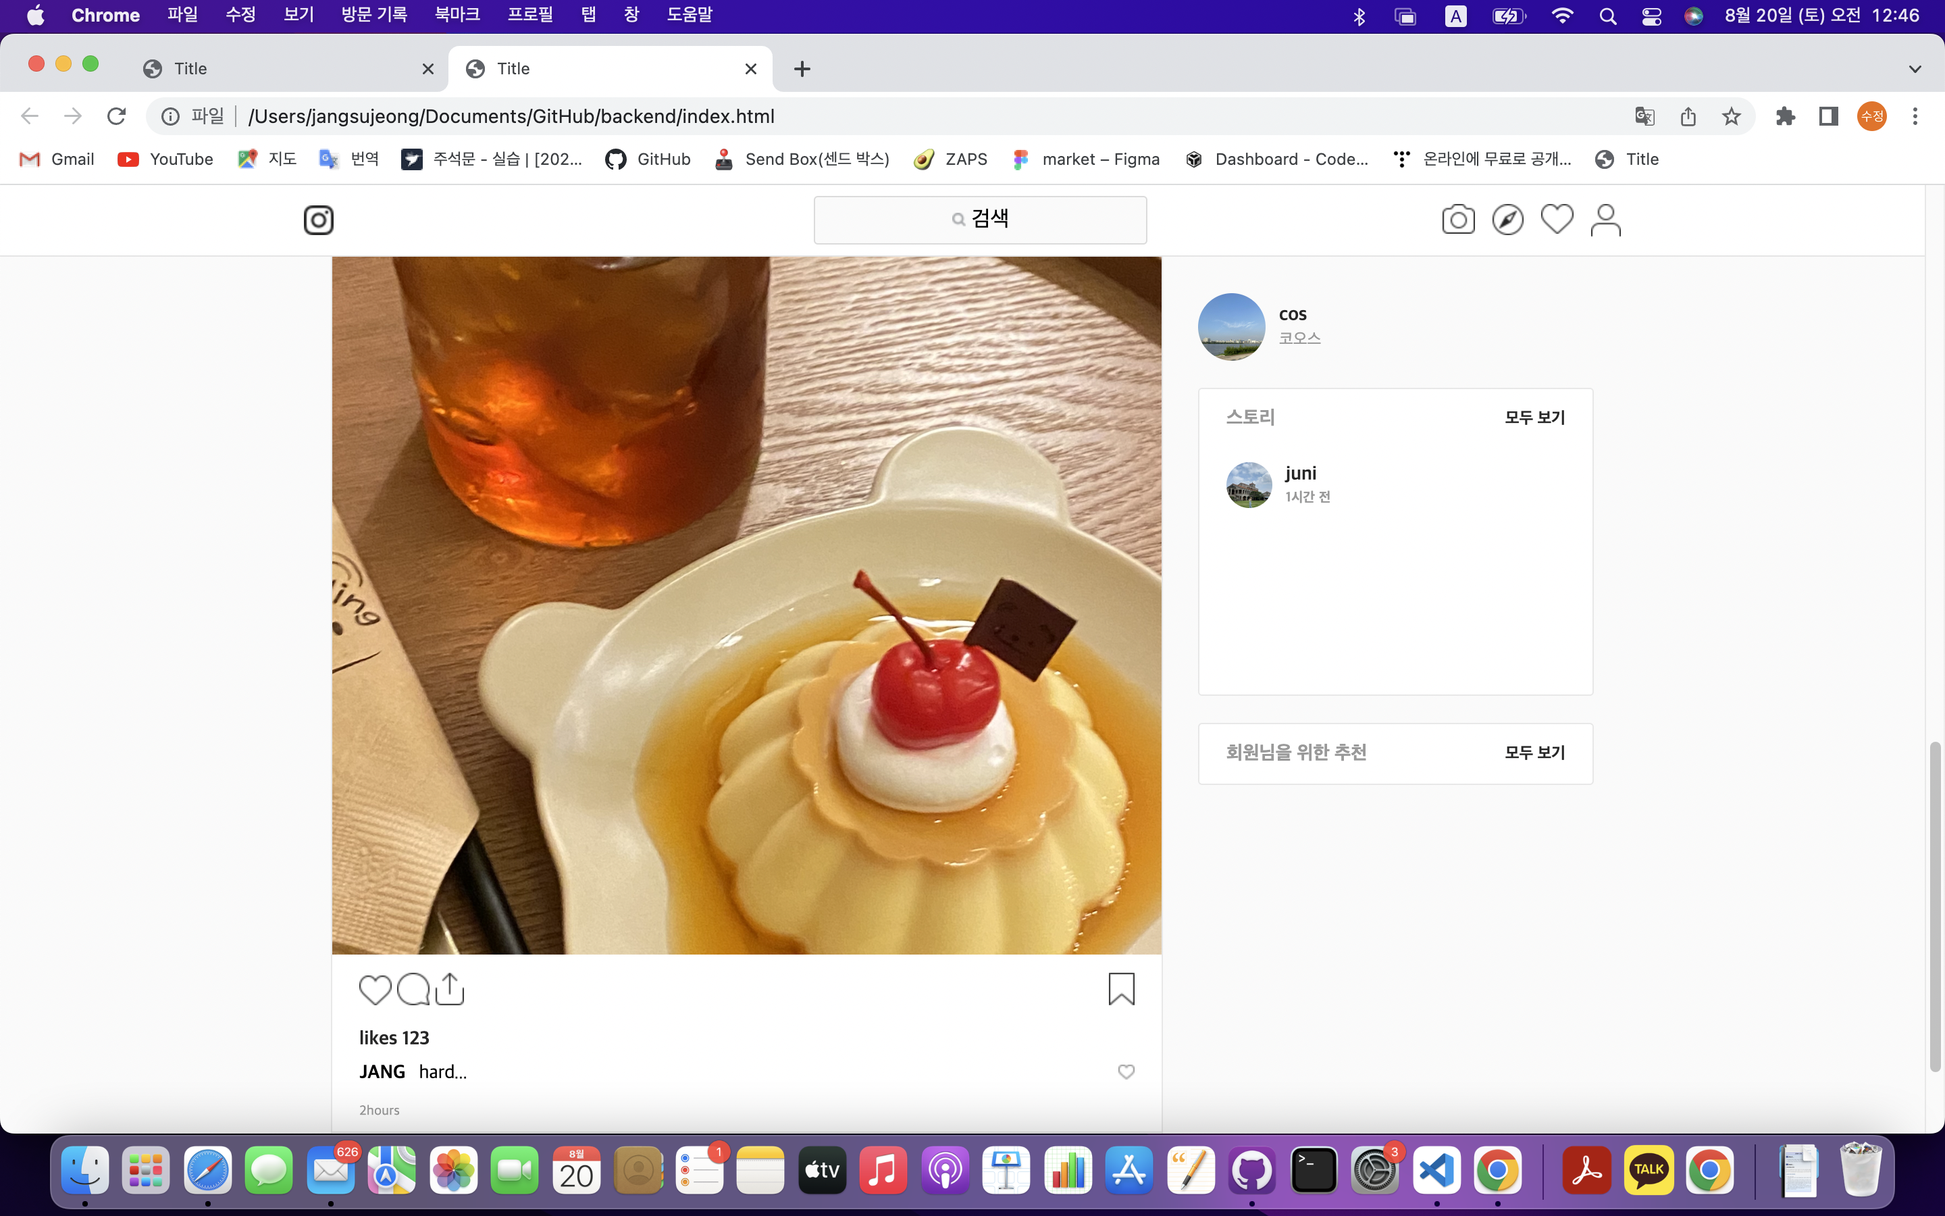1945x1216 pixels.
Task: Click 모두 보기 in the 스토리 box
Action: pos(1534,417)
